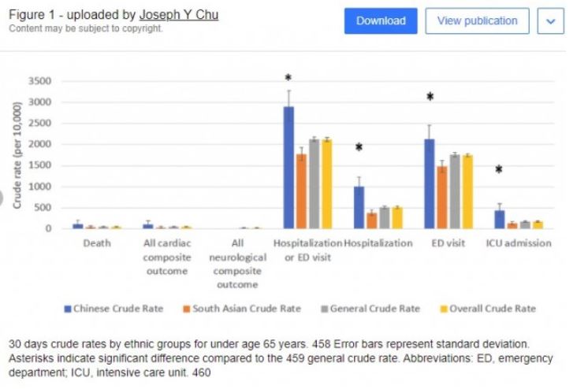Screen dimensions: 573x389
Task: Click the blue Download button
Action: [x=381, y=21]
